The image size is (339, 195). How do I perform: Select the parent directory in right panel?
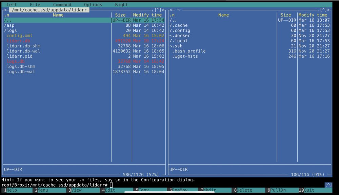(250, 20)
